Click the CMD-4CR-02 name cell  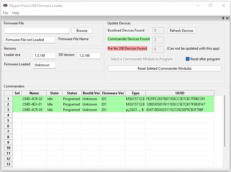click(34, 99)
